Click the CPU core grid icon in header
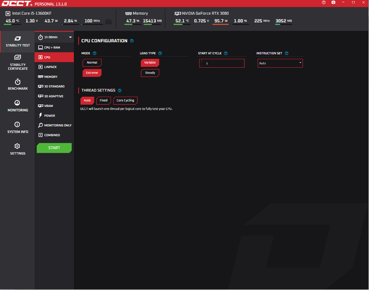Image resolution: width=369 pixels, height=290 pixels. click(108, 22)
